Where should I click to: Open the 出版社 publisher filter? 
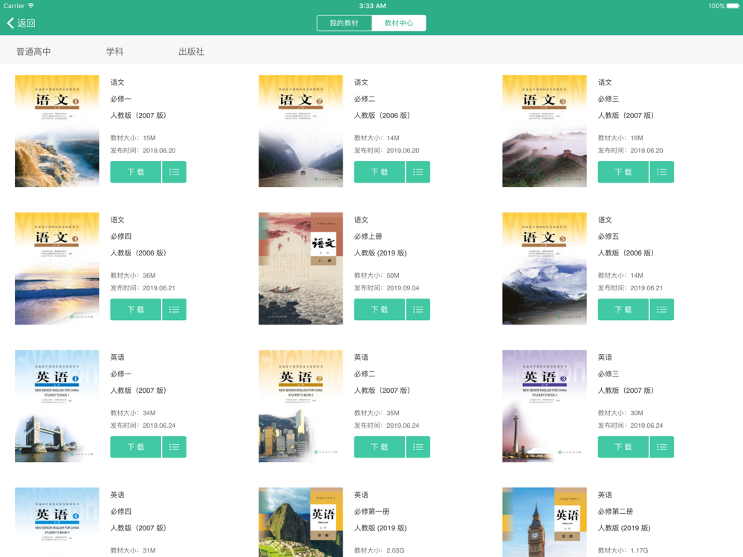point(192,52)
